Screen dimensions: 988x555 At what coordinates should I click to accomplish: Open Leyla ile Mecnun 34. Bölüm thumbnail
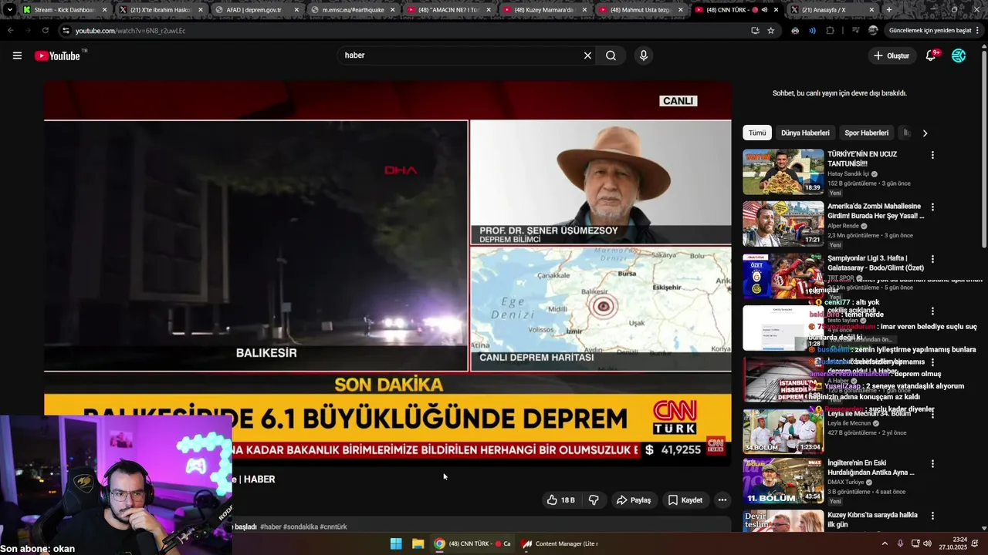tap(783, 430)
